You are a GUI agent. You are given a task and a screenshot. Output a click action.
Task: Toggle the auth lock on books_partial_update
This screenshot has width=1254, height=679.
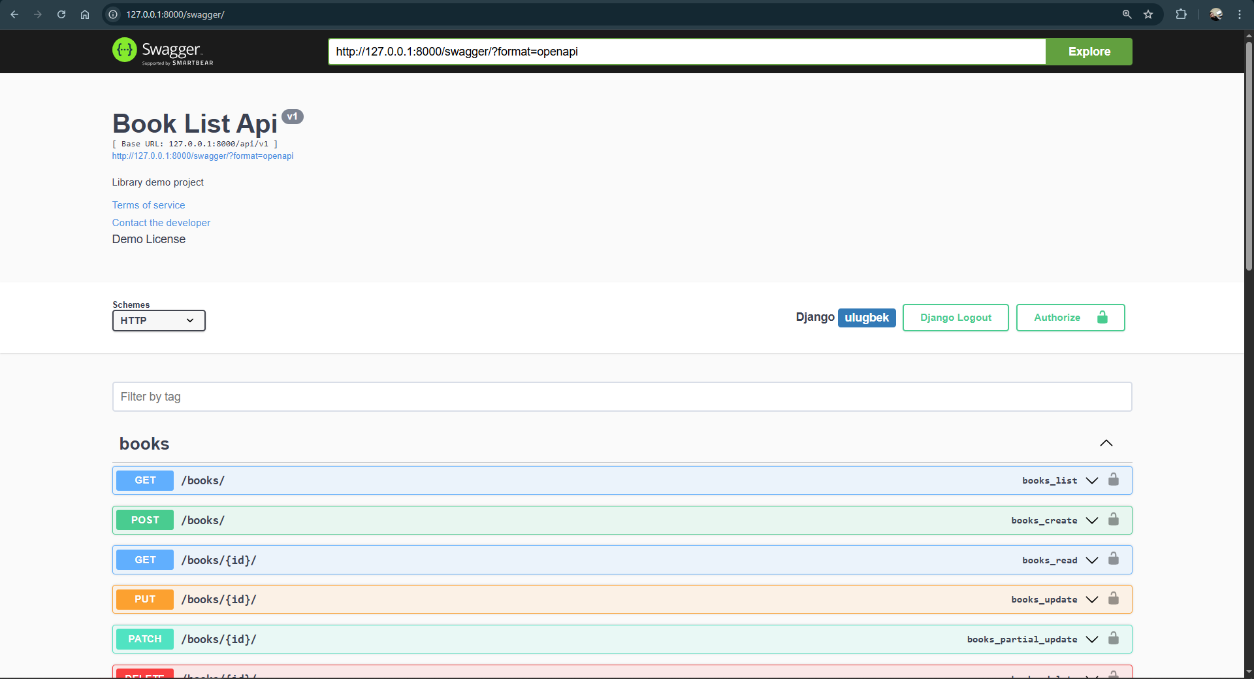pos(1114,638)
